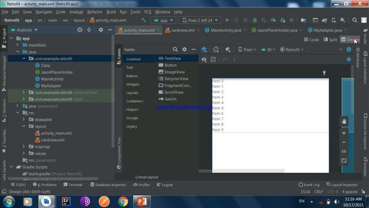Open Palette settings gear
The image size is (369, 208).
(184, 49)
